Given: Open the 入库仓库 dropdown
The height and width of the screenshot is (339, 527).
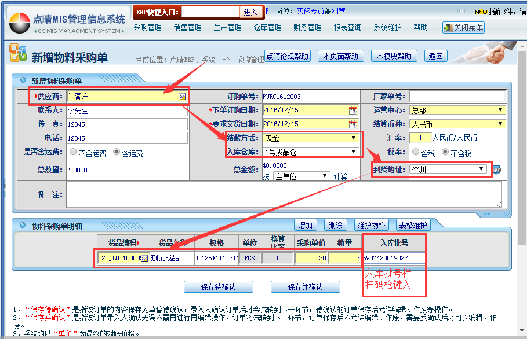Looking at the screenshot, I should coord(354,152).
